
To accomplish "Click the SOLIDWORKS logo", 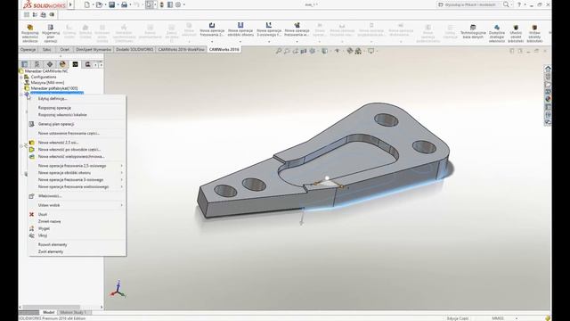I will pyautogui.click(x=44, y=4).
